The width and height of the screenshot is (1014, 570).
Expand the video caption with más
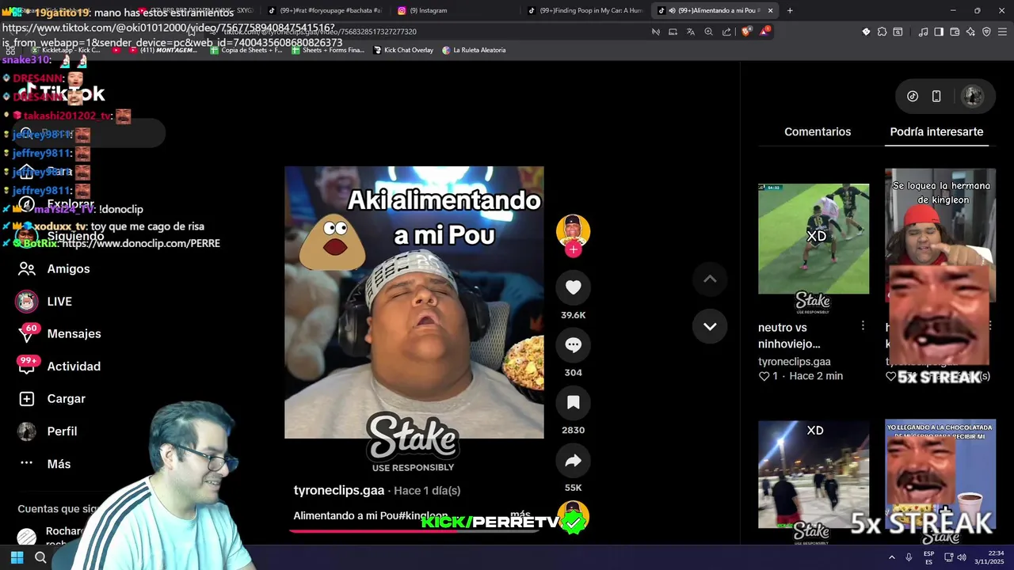tap(520, 515)
